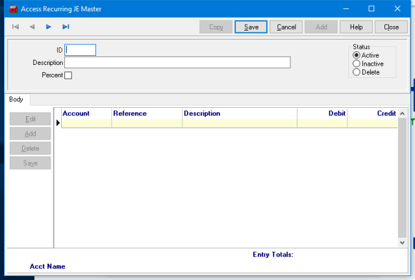Click the Account column header
Screen dimensions: 415x280
pos(76,113)
